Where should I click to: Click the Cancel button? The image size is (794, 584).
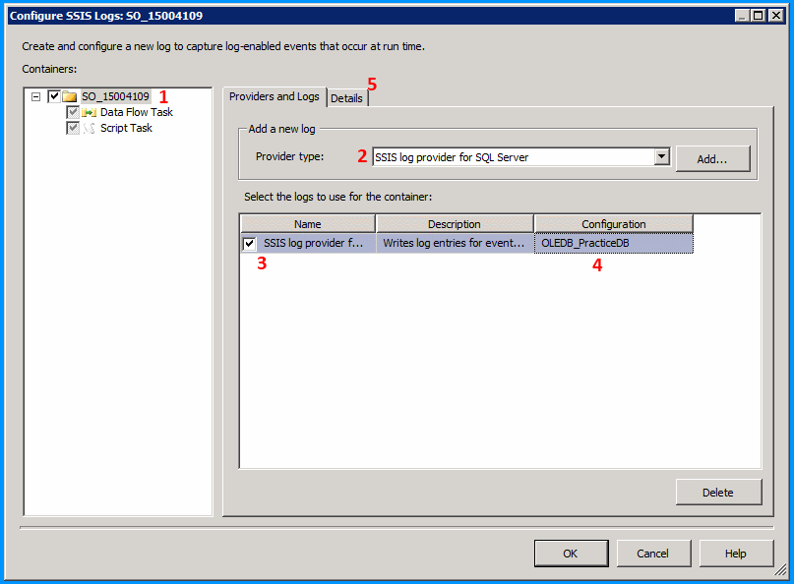pos(653,554)
